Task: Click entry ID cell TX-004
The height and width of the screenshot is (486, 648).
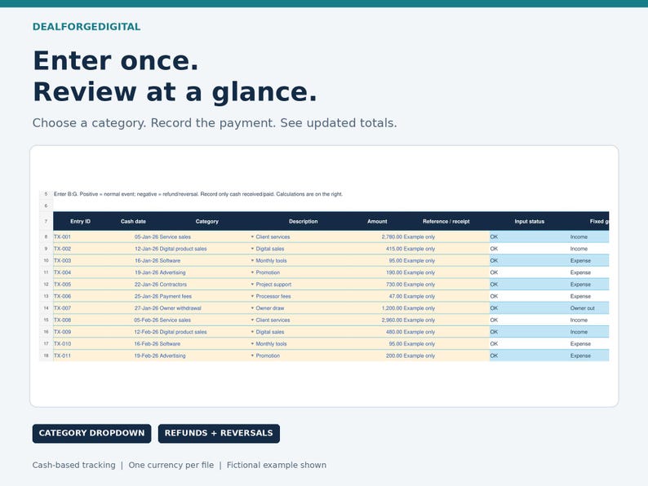Action: (x=62, y=272)
